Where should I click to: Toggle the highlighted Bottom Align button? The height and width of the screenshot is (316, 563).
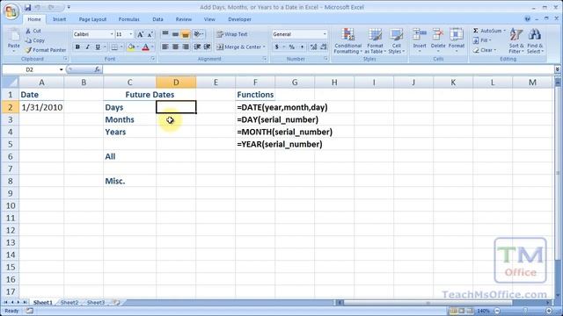(x=186, y=34)
